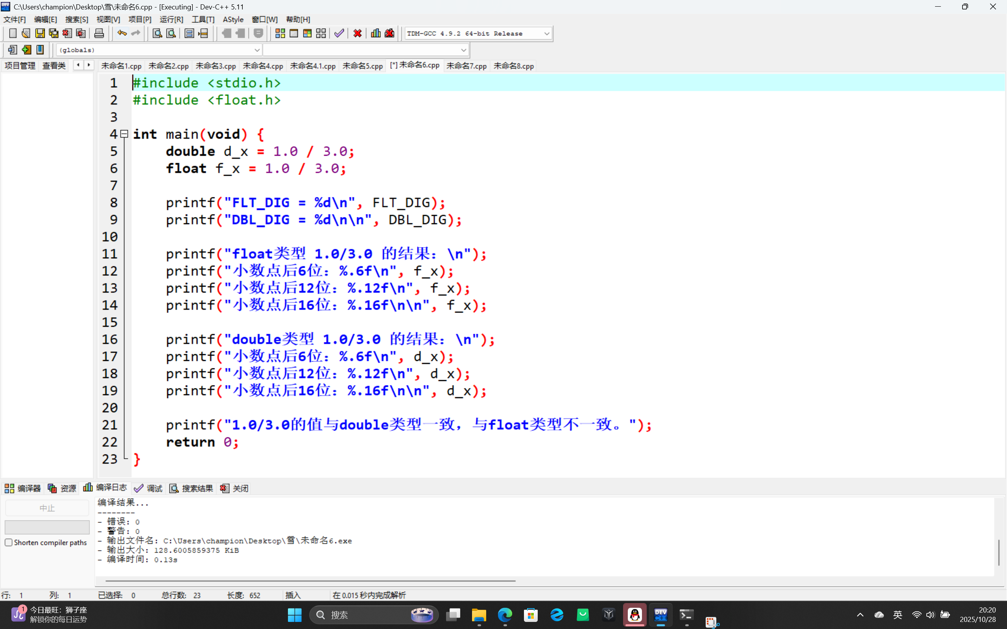Switch to the 未命名3.cpp tab
1007x629 pixels.
coord(216,66)
